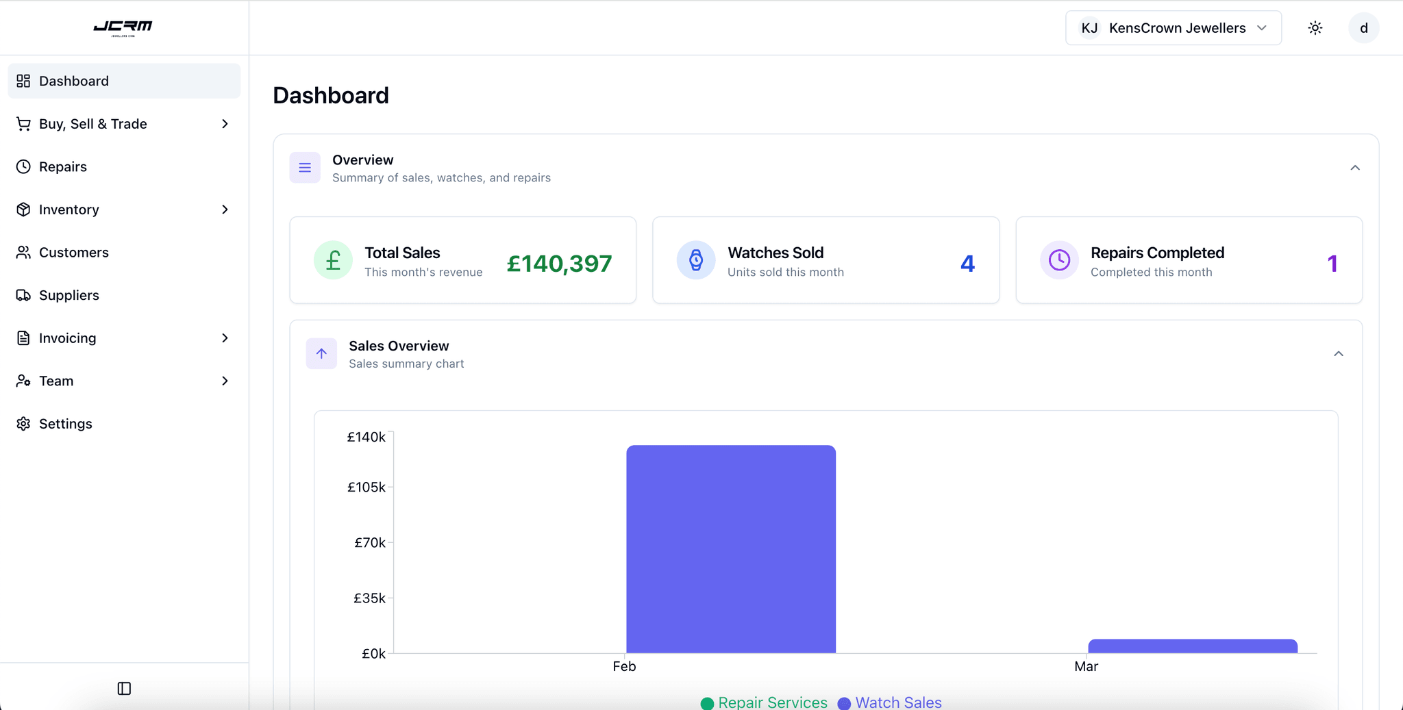
Task: Click the Suppliers truck icon
Action: tap(23, 295)
